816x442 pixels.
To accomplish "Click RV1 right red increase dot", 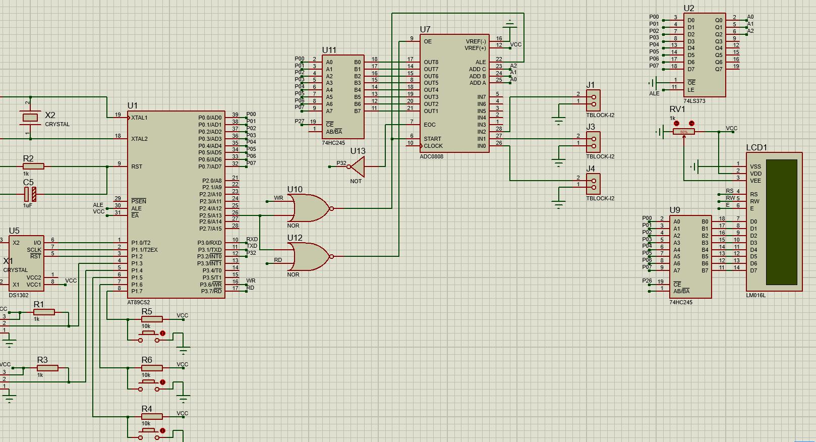I will pos(691,123).
